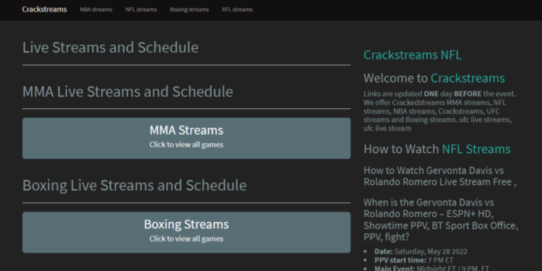The width and height of the screenshot is (542, 271).
Task: Open the Crackstreams home logo link
Action: [44, 9]
